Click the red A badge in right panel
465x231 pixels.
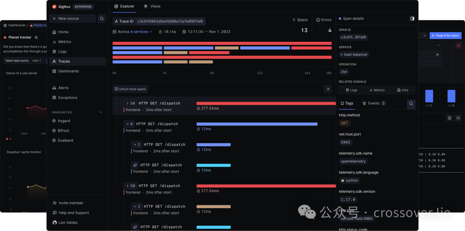[459, 45]
